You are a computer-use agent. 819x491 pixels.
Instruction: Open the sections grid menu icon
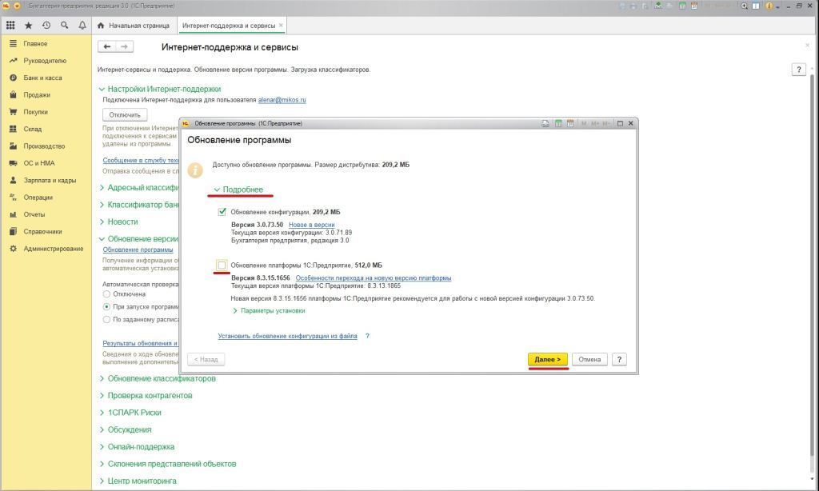coord(10,25)
